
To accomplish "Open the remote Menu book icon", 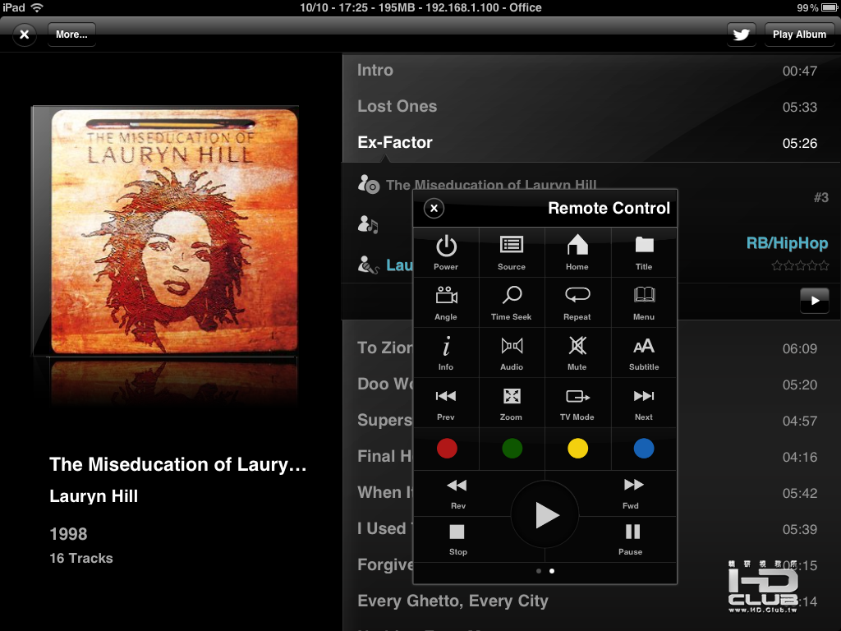I will coord(644,302).
